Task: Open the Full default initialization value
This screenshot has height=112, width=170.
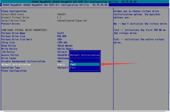Action: [61, 65]
